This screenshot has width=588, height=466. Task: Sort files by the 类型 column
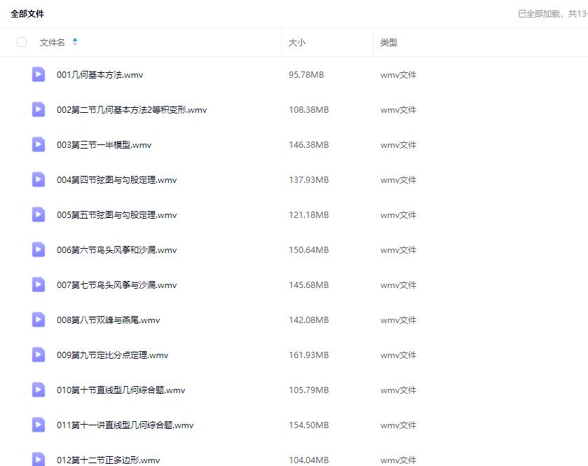pos(388,43)
